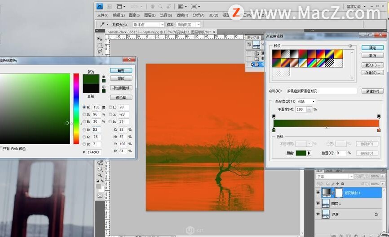Open the 取样大小 取样点 dropdown
The image size is (389, 237).
148,25
